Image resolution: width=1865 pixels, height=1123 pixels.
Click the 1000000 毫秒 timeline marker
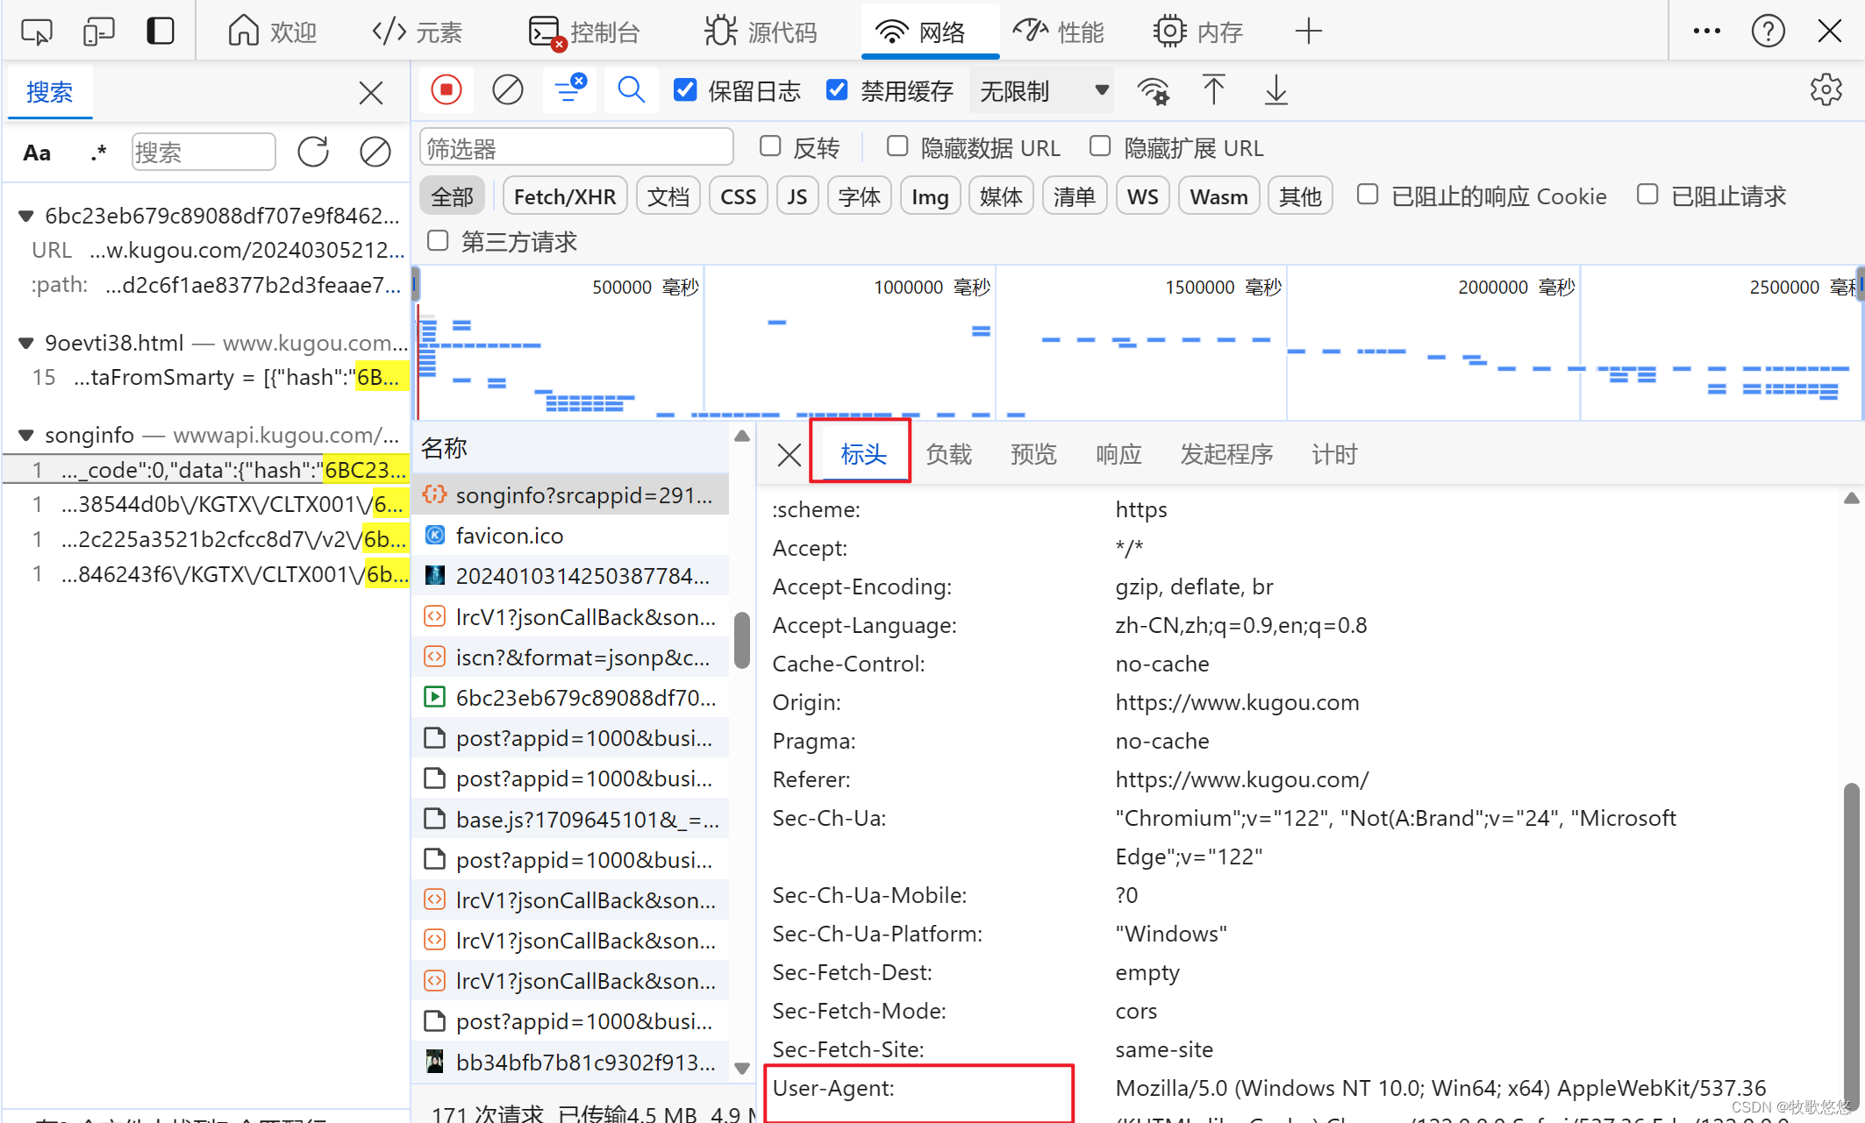[932, 287]
